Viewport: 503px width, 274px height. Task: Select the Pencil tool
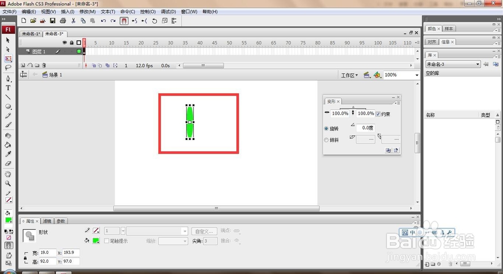coord(8,115)
